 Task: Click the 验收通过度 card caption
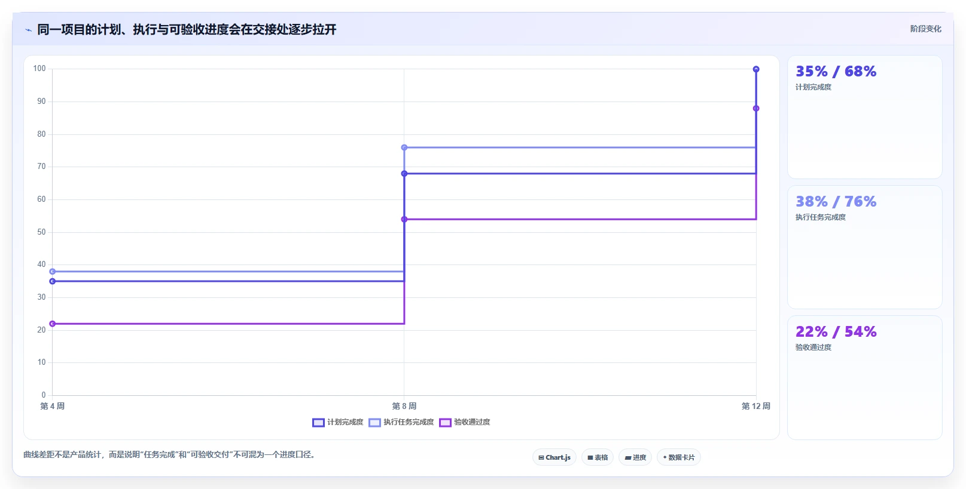pos(813,347)
